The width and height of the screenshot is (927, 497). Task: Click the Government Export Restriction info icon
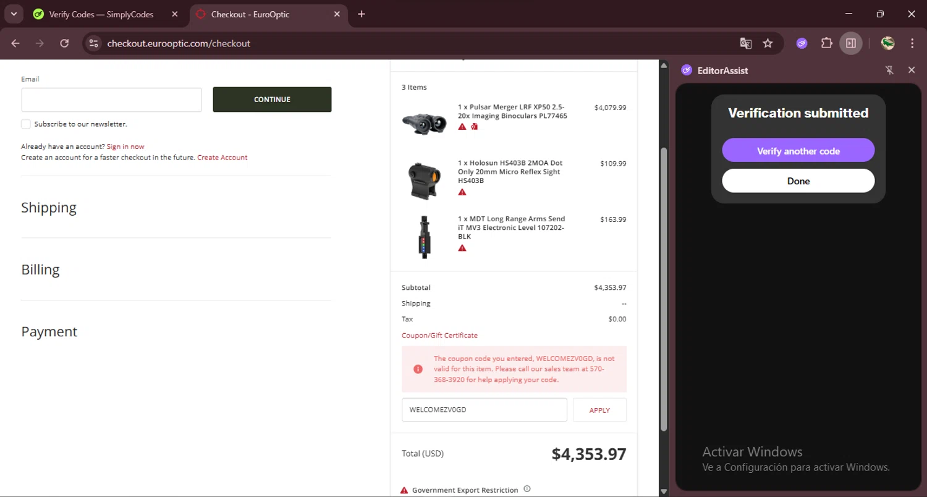coord(527,489)
